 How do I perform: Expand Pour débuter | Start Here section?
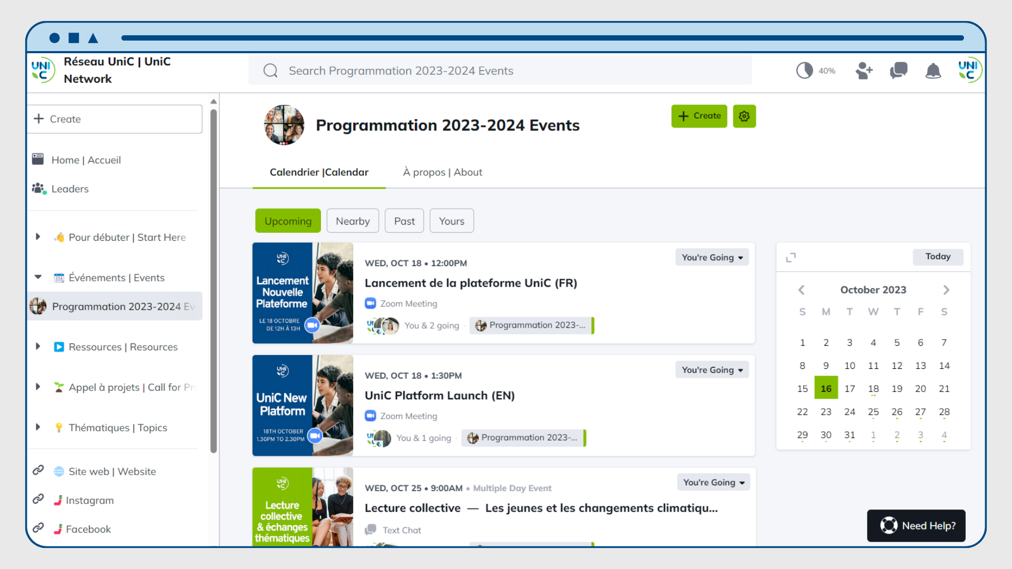[38, 237]
